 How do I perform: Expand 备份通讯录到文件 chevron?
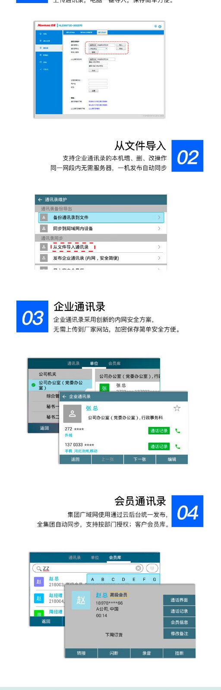159,217
